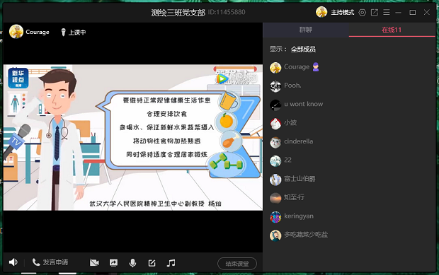Screen dimensions: 439x275
Task: Toggle the camera off icon
Action: tap(94, 263)
